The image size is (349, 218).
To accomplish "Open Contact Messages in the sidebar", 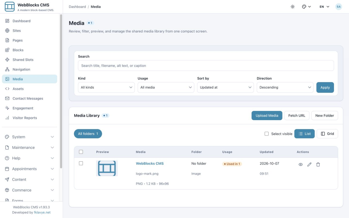I will coord(29,98).
